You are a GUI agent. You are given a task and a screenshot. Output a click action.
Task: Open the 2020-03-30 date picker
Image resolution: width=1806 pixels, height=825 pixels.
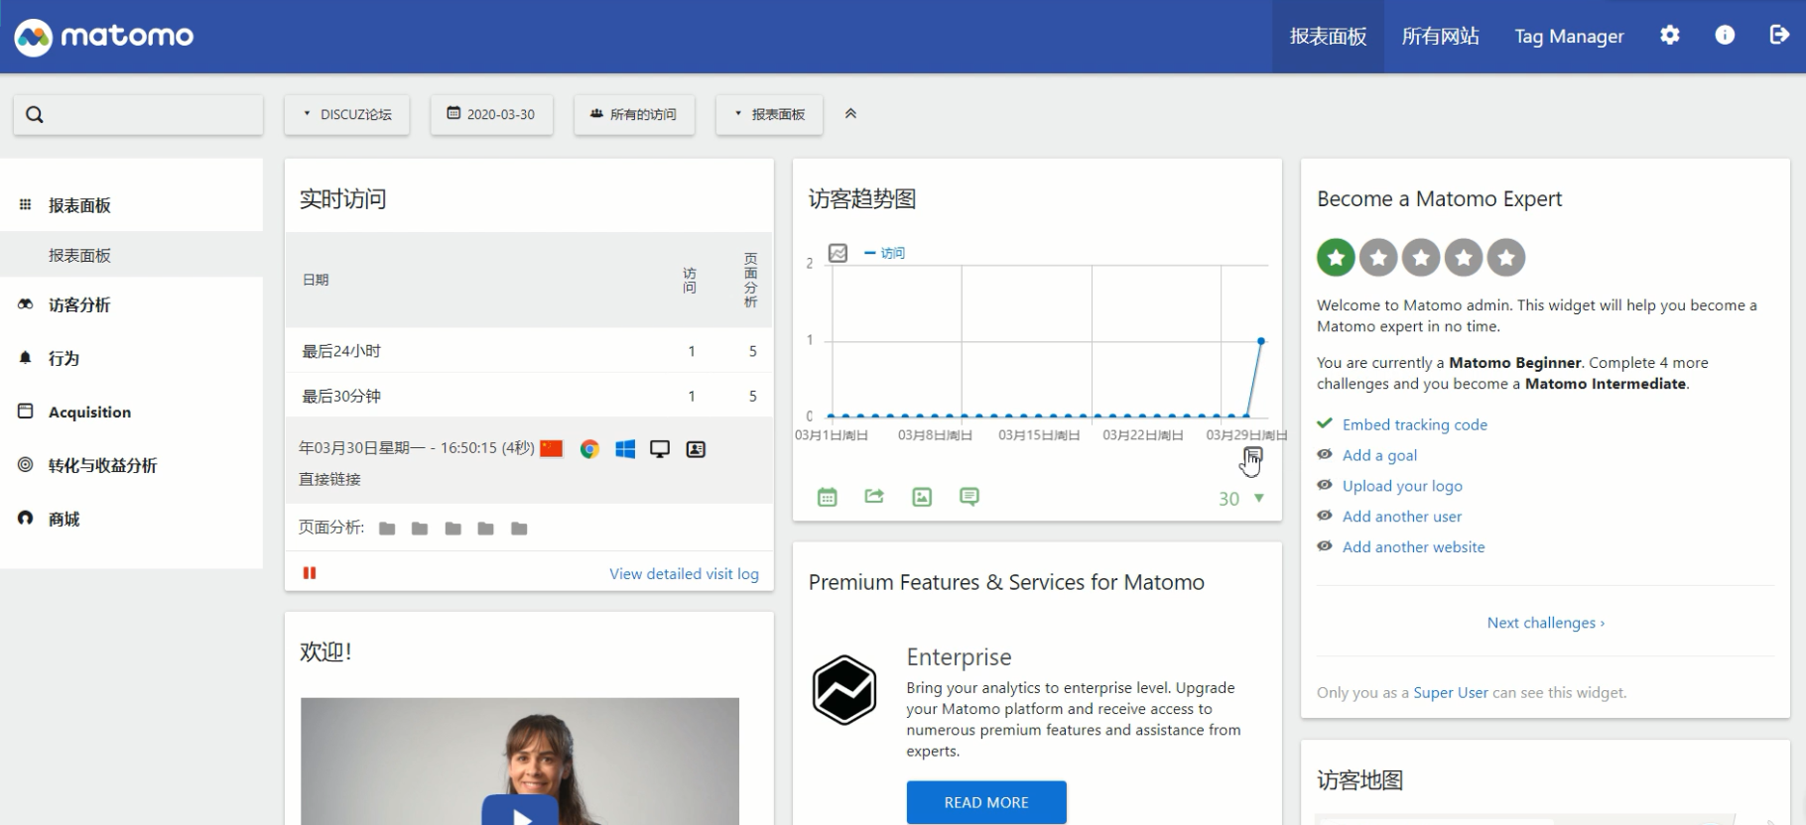click(x=491, y=115)
